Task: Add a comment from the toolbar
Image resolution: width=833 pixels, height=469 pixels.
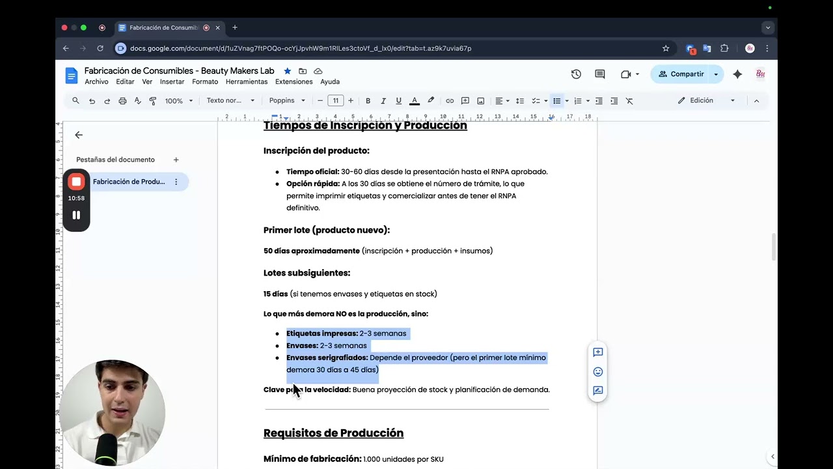Action: pos(465,101)
